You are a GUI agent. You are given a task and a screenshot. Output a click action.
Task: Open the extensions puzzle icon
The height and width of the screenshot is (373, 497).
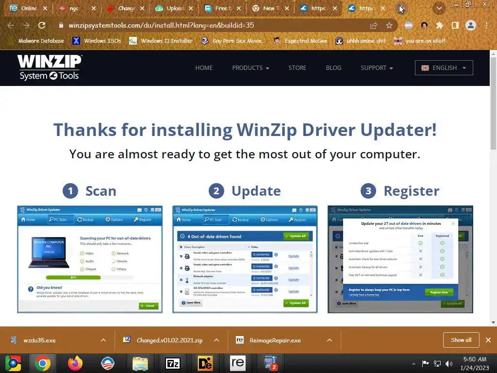coord(439,25)
